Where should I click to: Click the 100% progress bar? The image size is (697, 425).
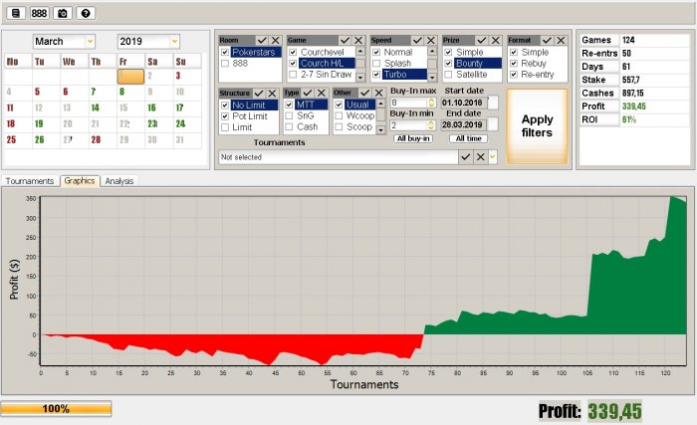coord(56,409)
